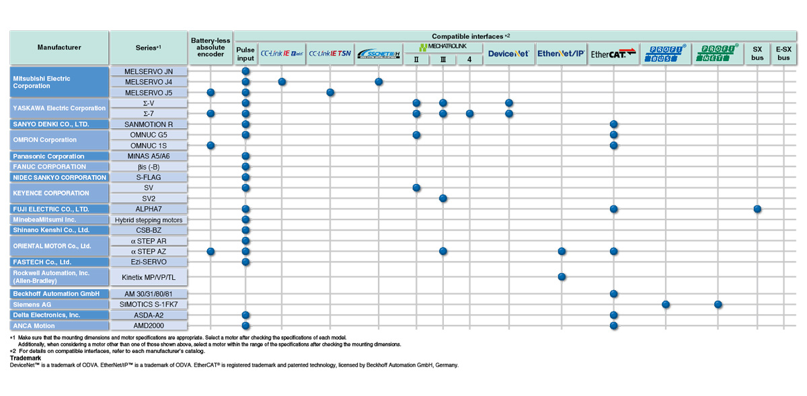
Task: Click SV2 dot under MECHATROLINK III
Action: coord(443,198)
